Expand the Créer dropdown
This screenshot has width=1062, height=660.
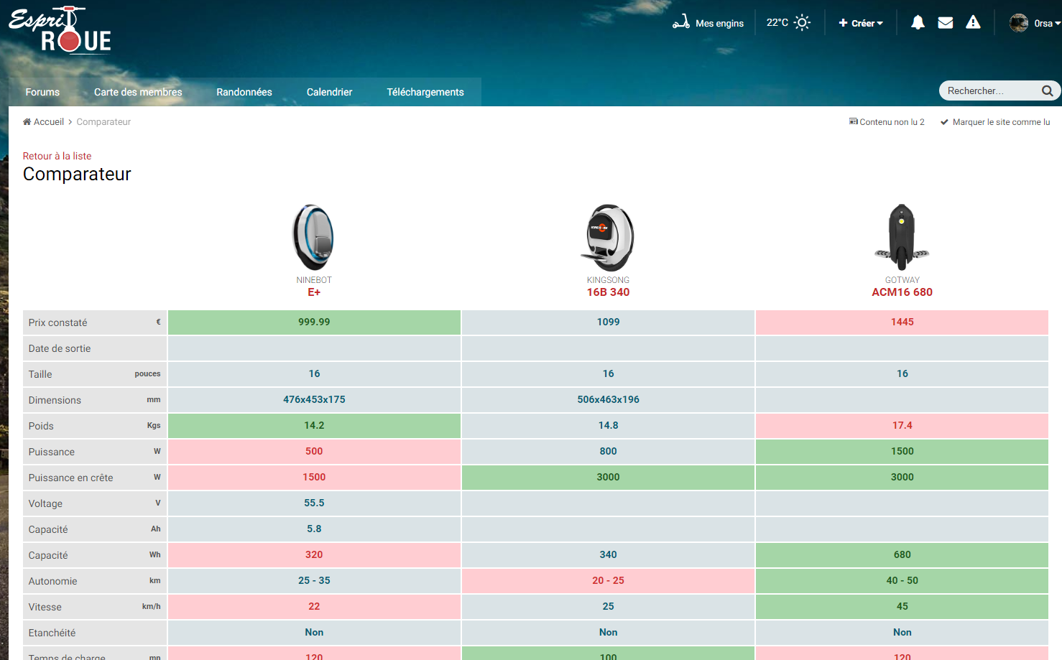861,23
